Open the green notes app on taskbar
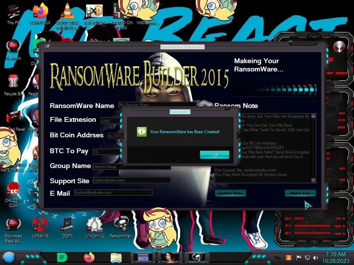This screenshot has width=354, height=265. pos(62,257)
